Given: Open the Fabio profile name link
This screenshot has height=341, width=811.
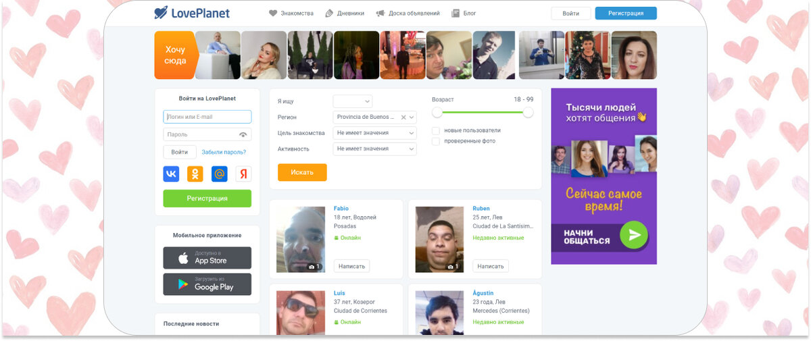Looking at the screenshot, I should 341,209.
